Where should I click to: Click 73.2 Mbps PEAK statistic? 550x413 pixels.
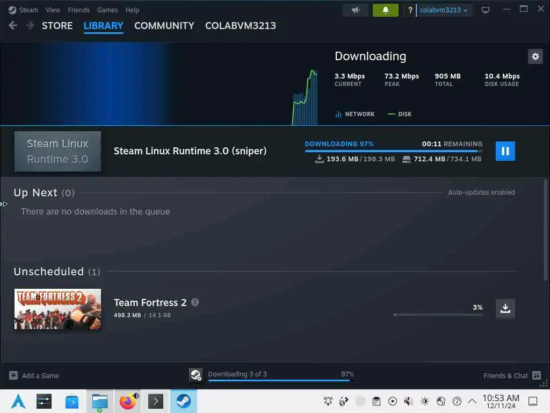(401, 80)
